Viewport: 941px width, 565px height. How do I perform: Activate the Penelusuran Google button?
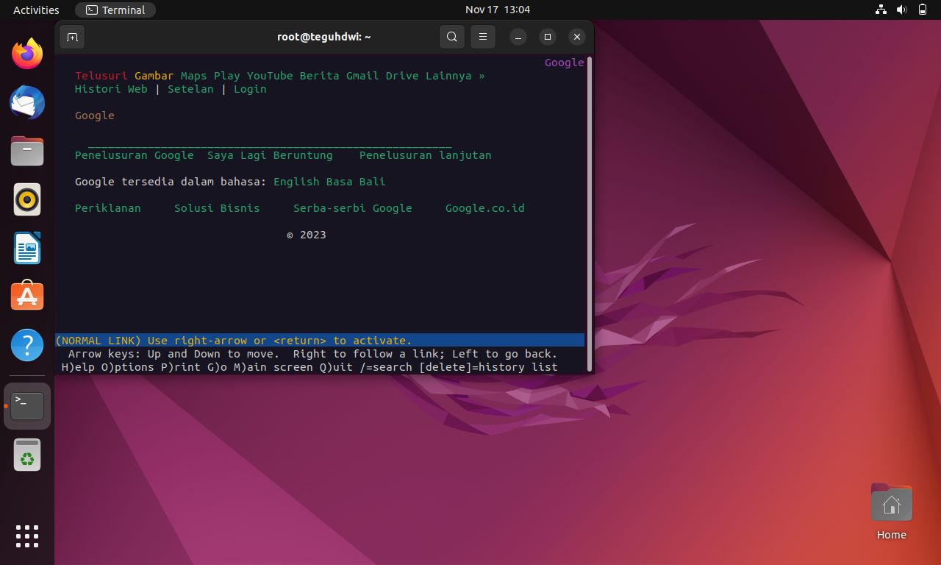pos(135,155)
